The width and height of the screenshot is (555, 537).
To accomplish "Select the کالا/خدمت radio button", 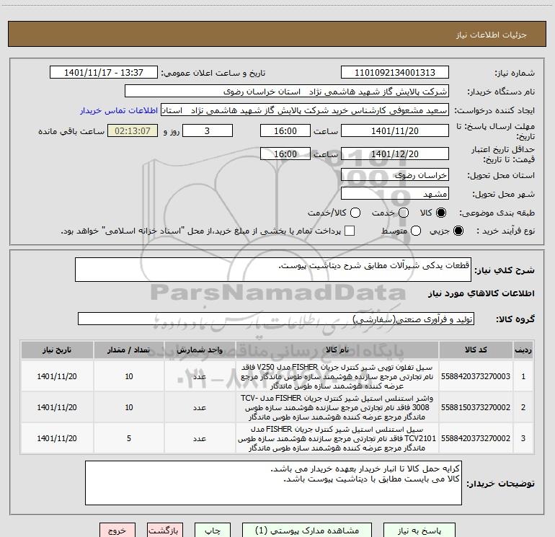I will [355, 213].
